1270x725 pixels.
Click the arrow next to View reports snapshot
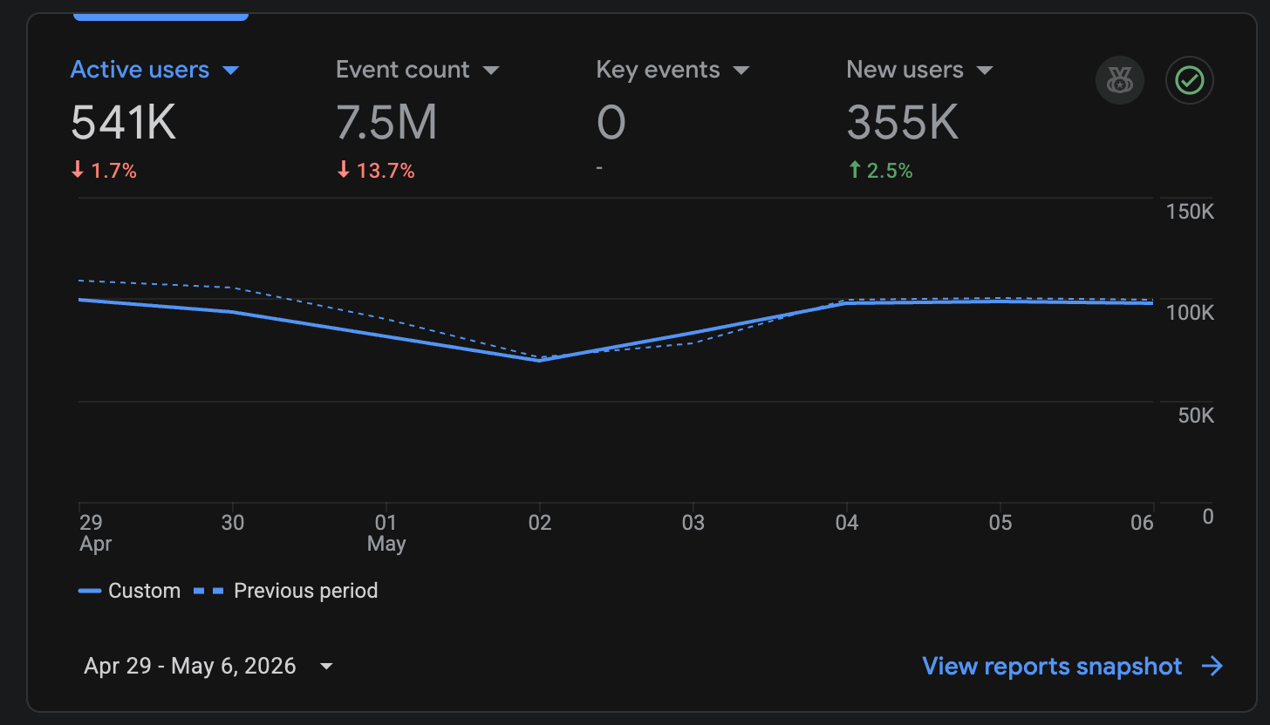tap(1212, 667)
